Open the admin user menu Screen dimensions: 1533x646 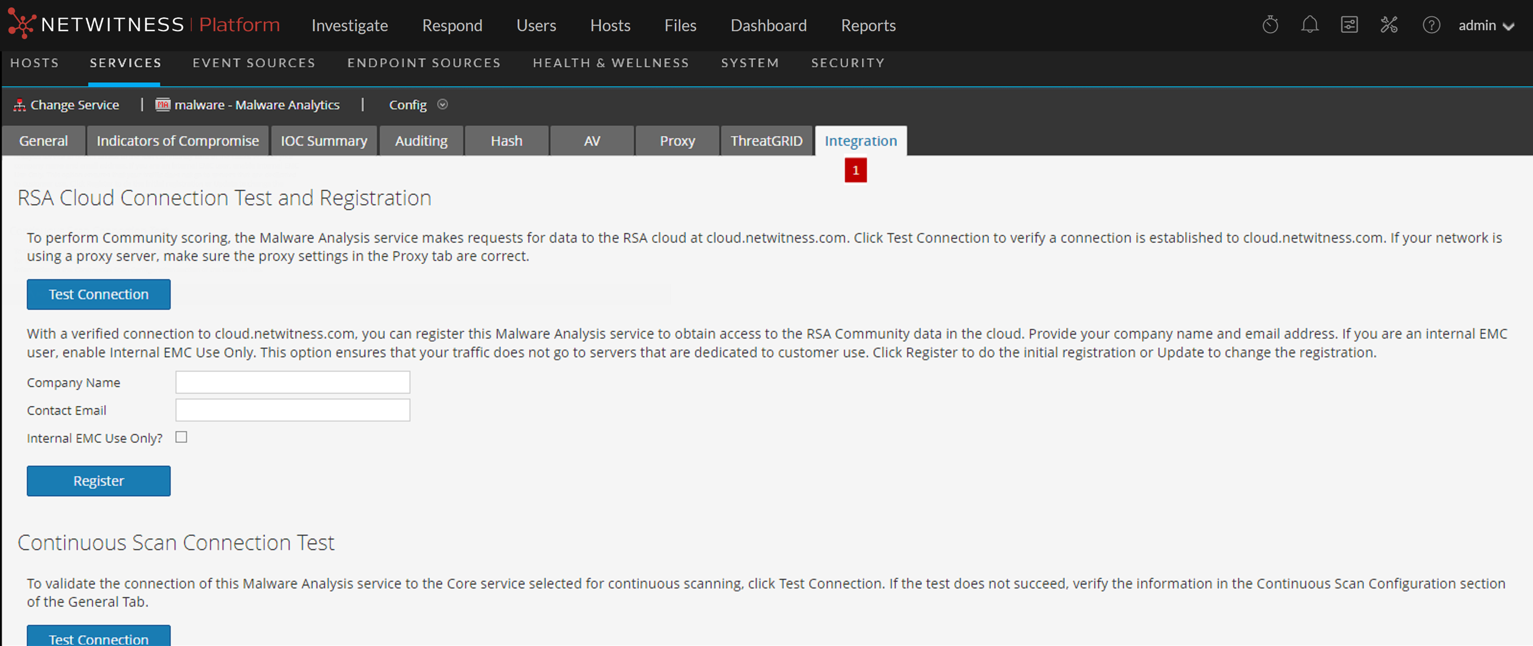pyautogui.click(x=1486, y=25)
